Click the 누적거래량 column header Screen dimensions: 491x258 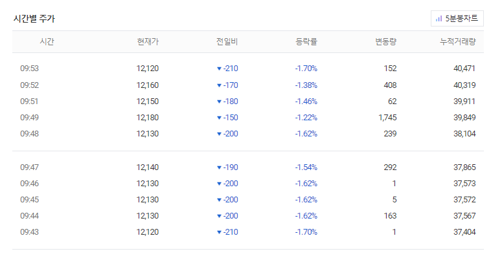point(458,41)
